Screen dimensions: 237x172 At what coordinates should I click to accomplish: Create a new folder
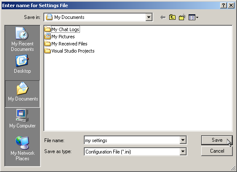(x=182, y=17)
